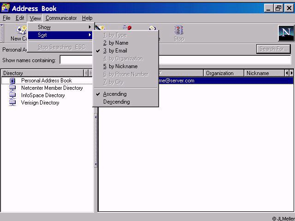Open the Edit menu
The width and height of the screenshot is (295, 221).
tap(20, 18)
